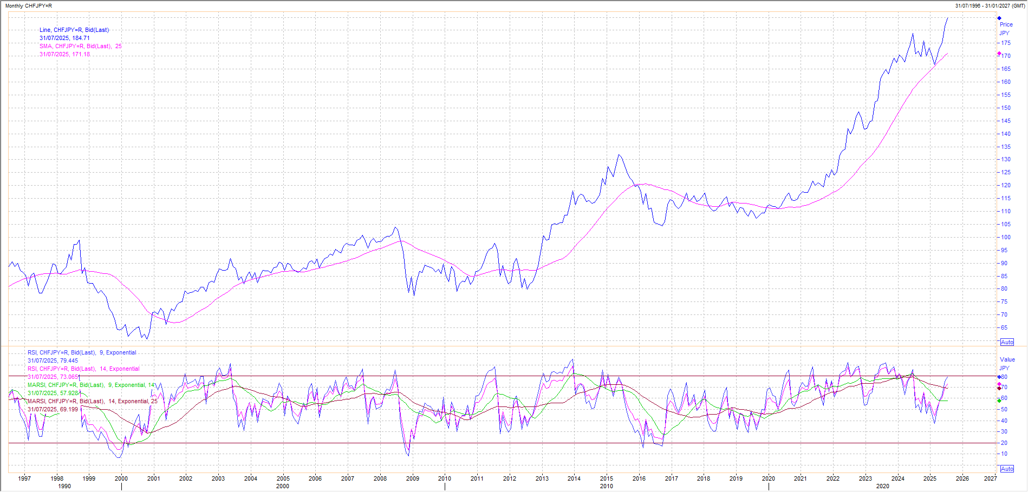Click the 2008 year label on time axis
The image size is (1028, 492).
click(x=380, y=478)
